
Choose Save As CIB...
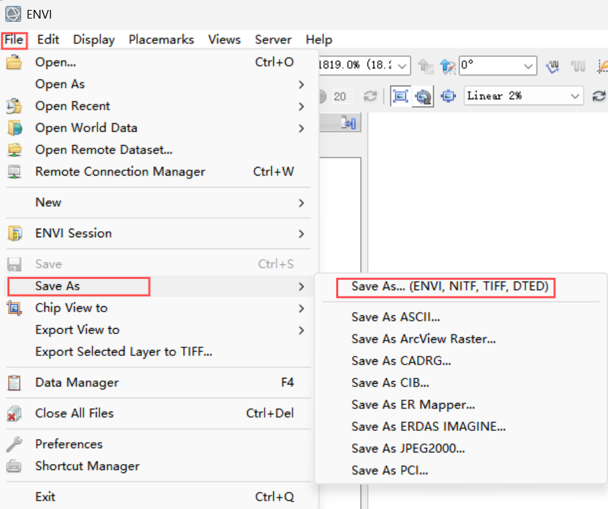[x=461, y=383]
